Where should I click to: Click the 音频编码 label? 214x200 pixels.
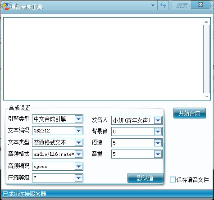(x=19, y=166)
